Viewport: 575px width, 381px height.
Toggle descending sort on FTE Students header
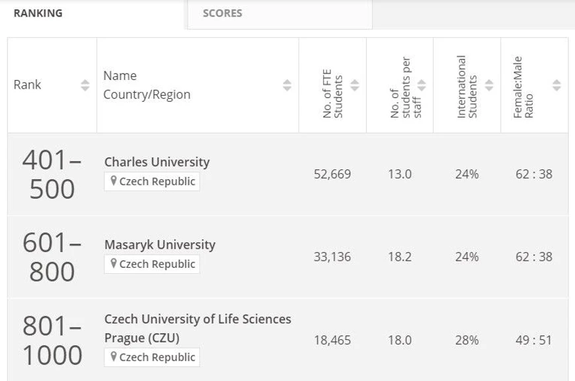[356, 88]
